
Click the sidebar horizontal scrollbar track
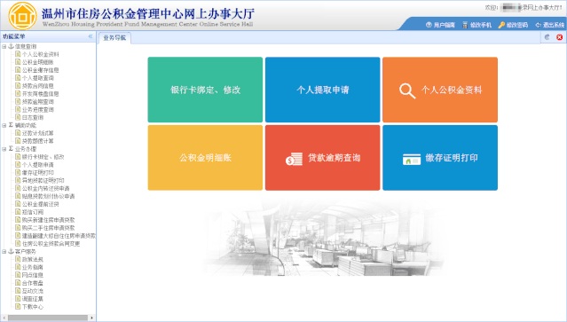click(x=48, y=318)
